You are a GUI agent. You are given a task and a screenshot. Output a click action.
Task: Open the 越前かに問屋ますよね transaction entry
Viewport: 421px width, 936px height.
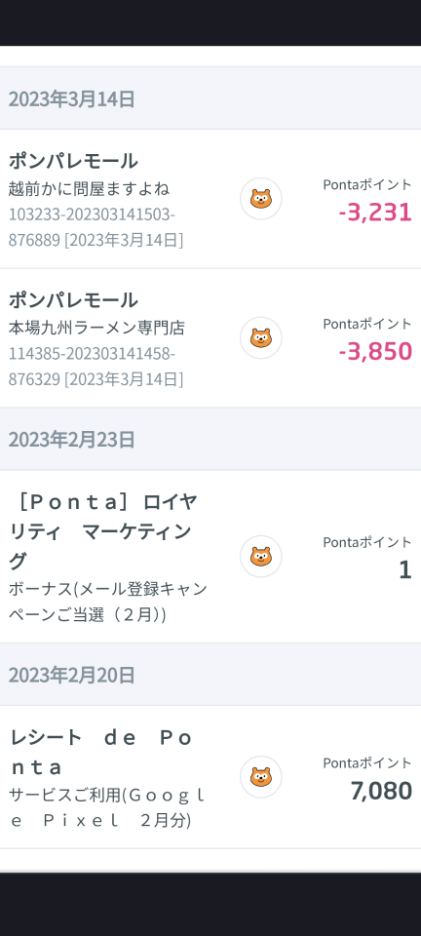pos(210,199)
